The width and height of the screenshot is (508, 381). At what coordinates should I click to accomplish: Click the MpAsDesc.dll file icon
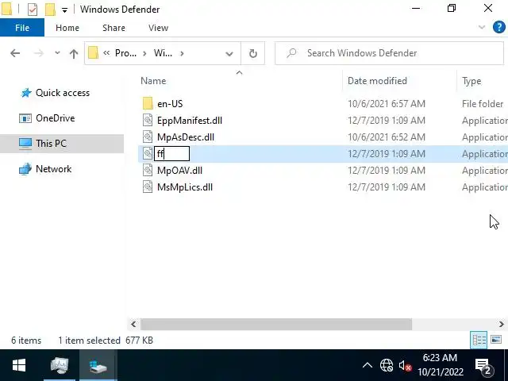[148, 137]
